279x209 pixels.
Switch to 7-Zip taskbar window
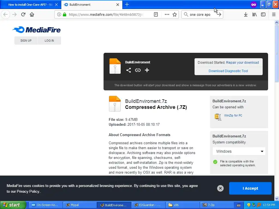click(217, 205)
